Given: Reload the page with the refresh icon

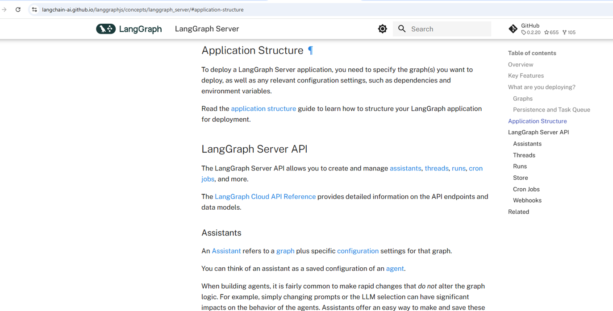Looking at the screenshot, I should click(18, 9).
